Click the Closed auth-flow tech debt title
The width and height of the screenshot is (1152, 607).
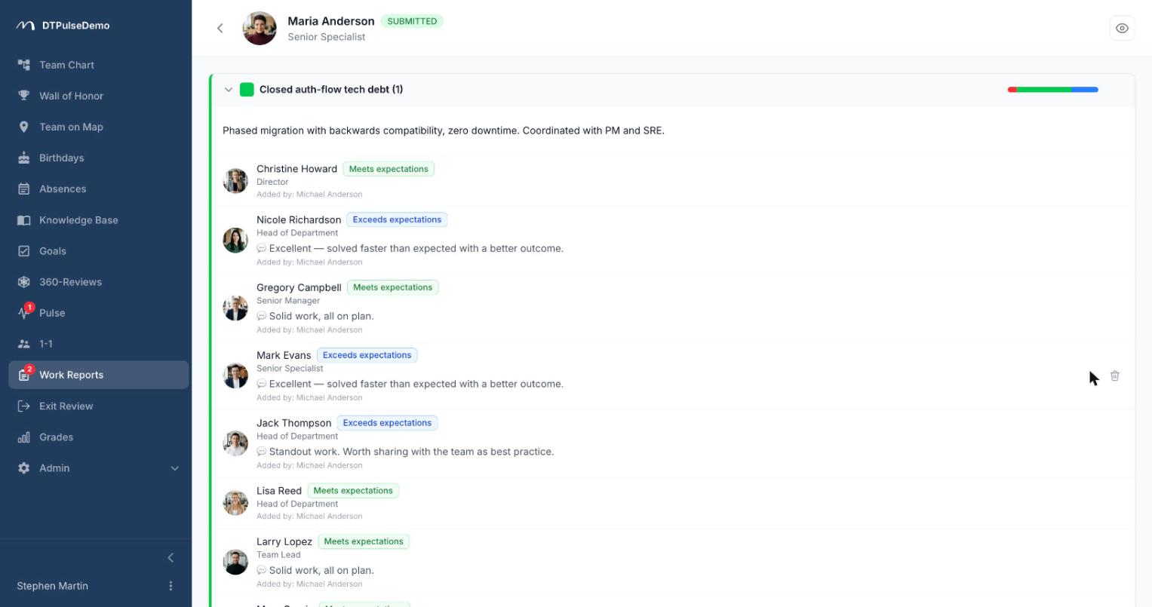[x=331, y=90]
